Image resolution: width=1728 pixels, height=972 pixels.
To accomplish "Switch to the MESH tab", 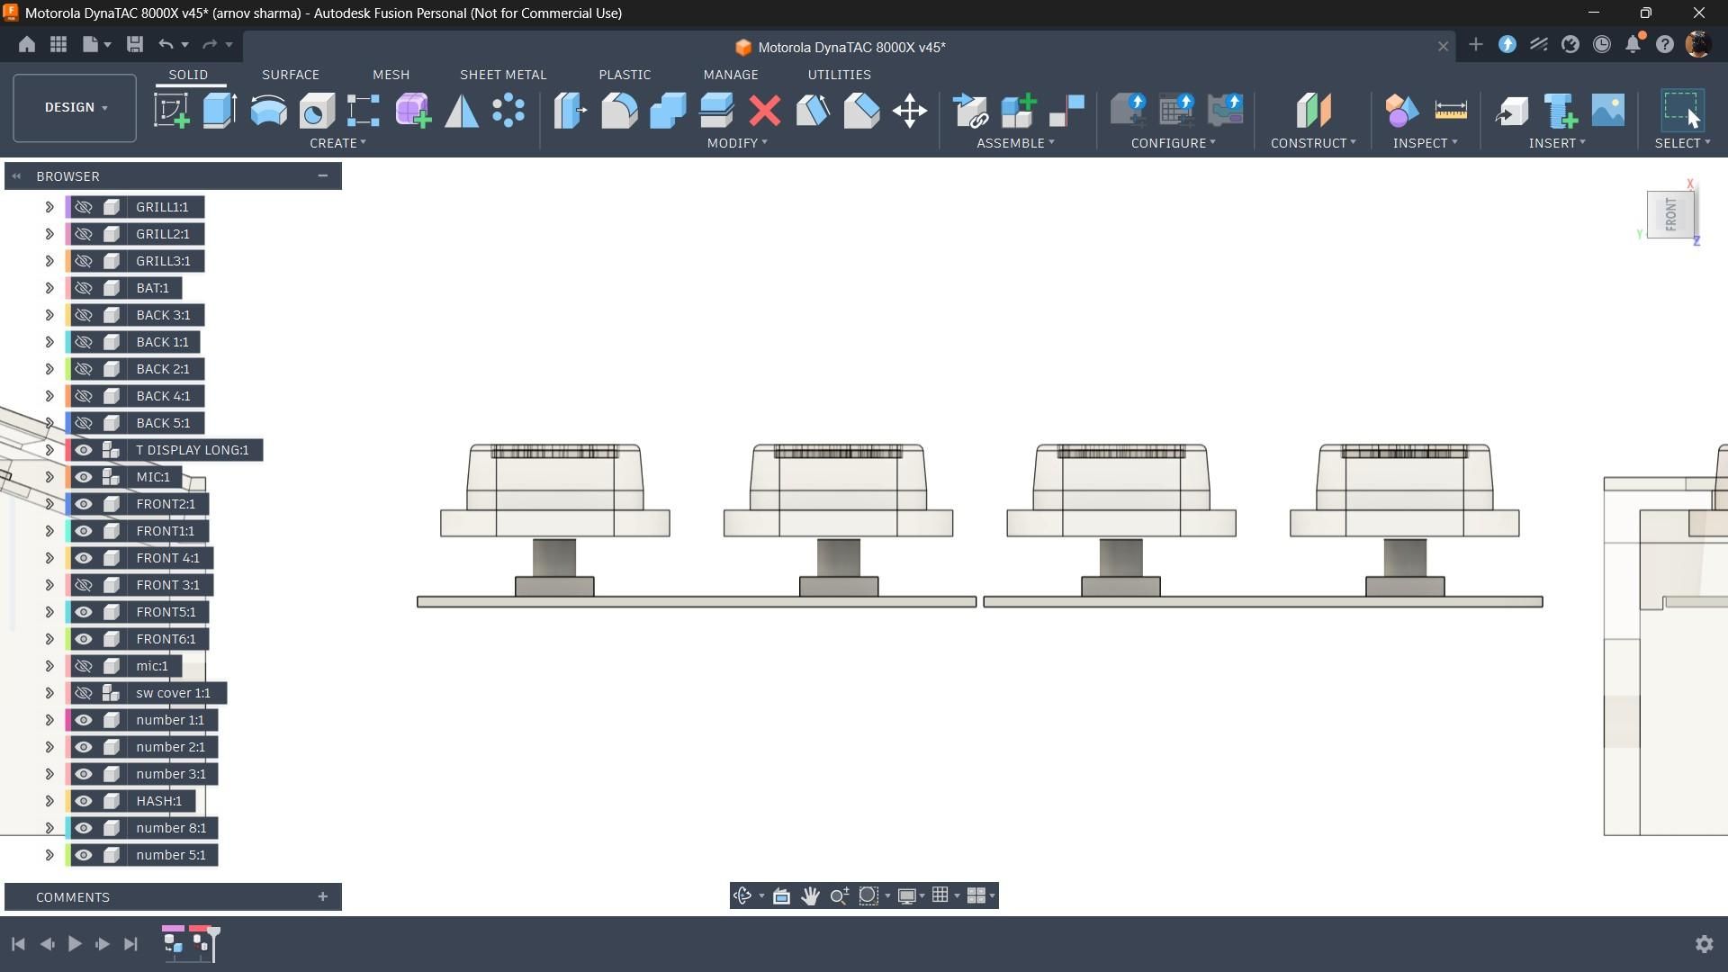I will click(391, 75).
